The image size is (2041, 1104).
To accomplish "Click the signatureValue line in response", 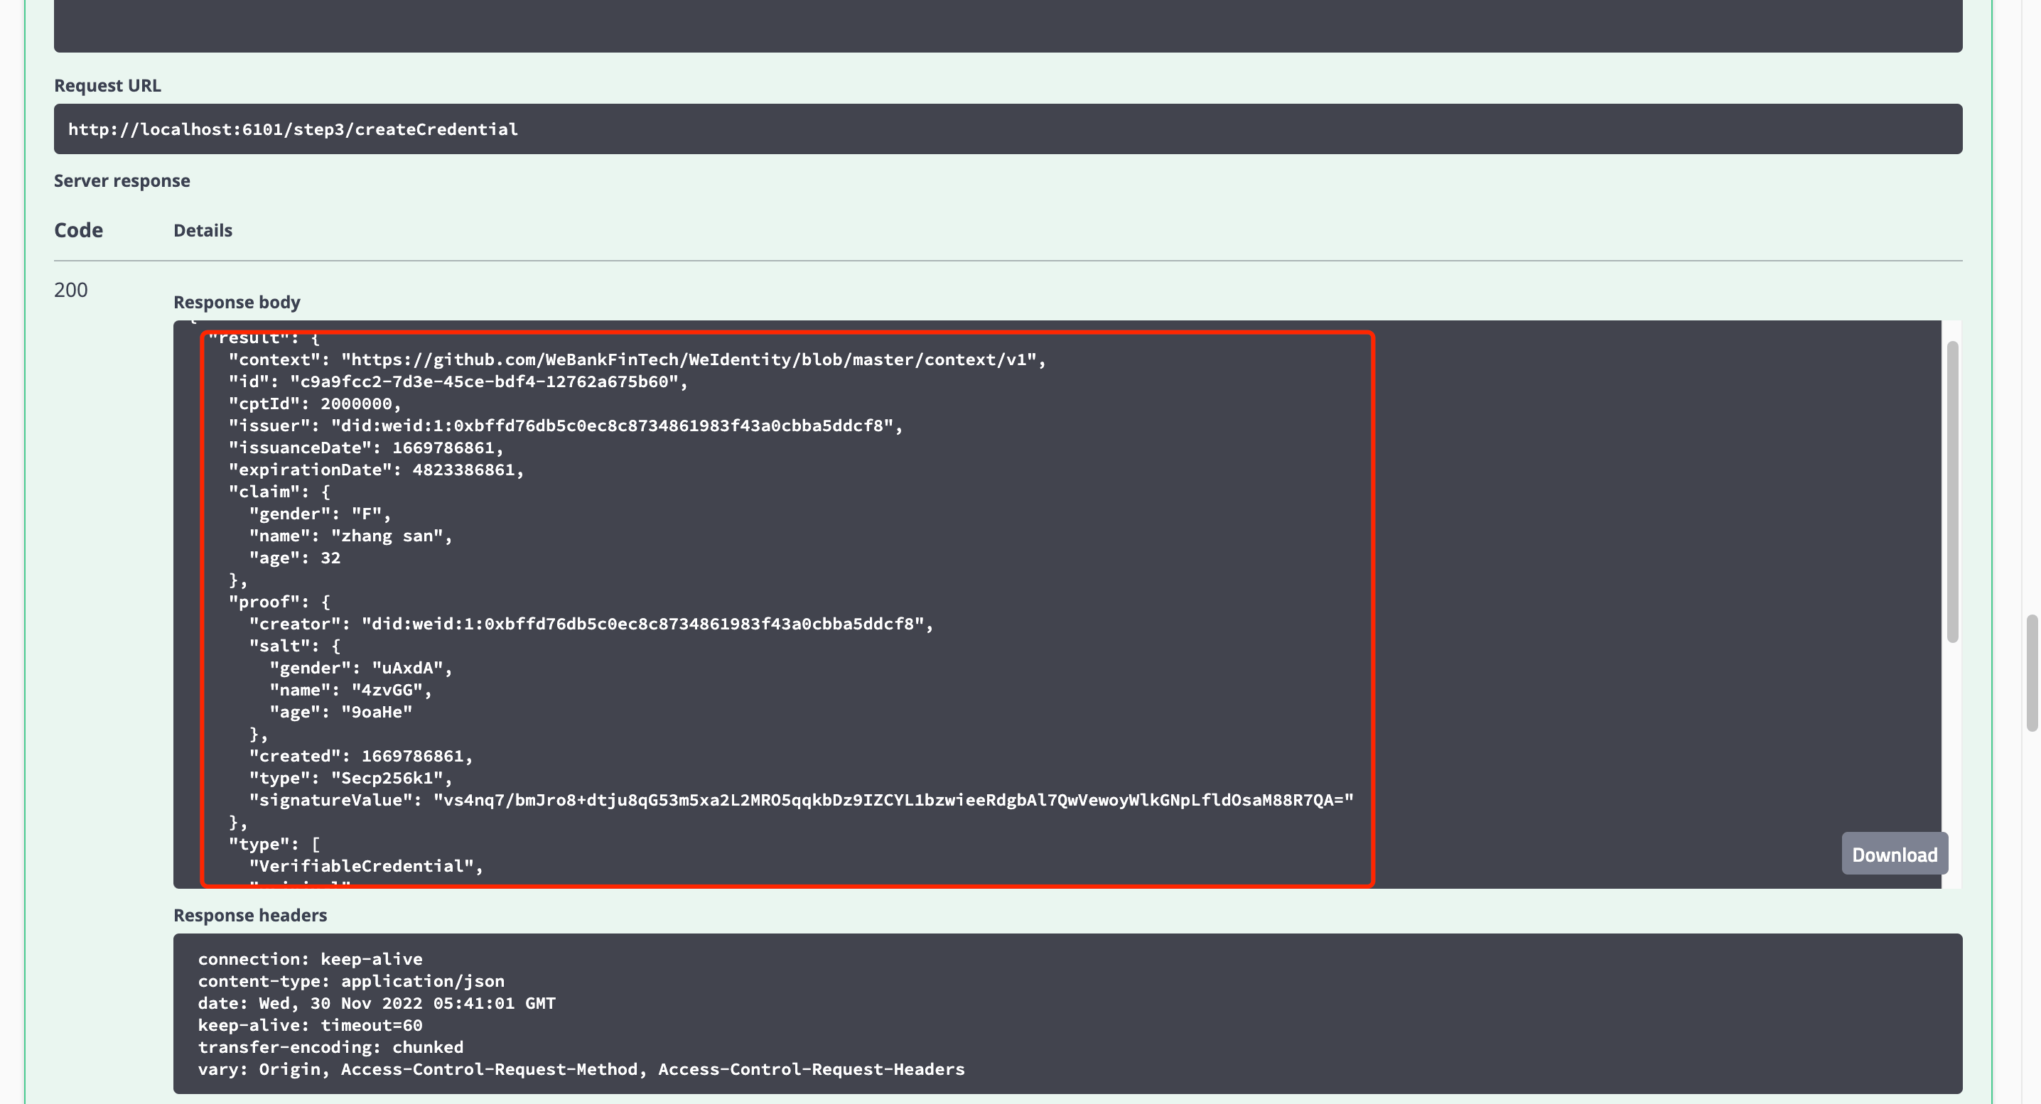I will point(800,800).
